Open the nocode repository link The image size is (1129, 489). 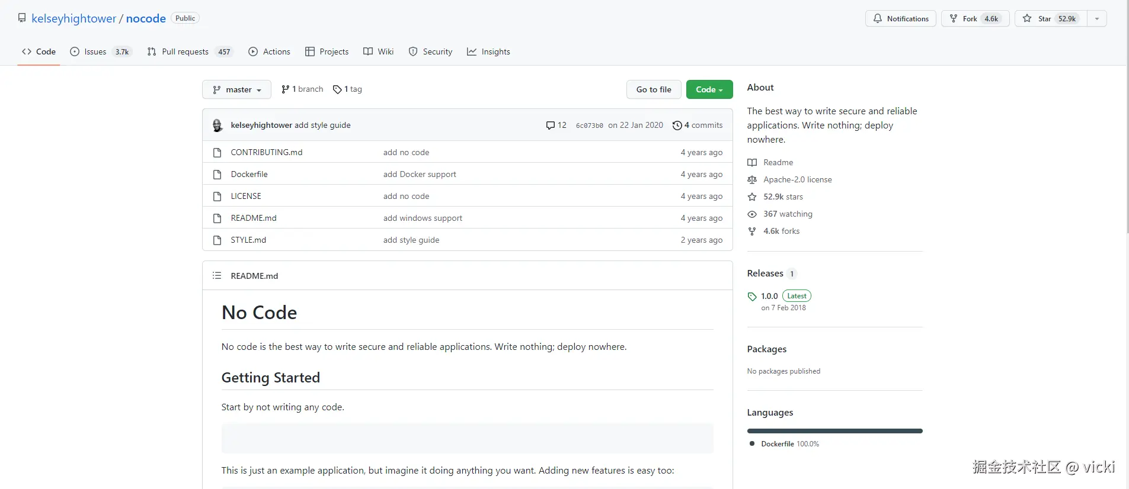tap(146, 18)
